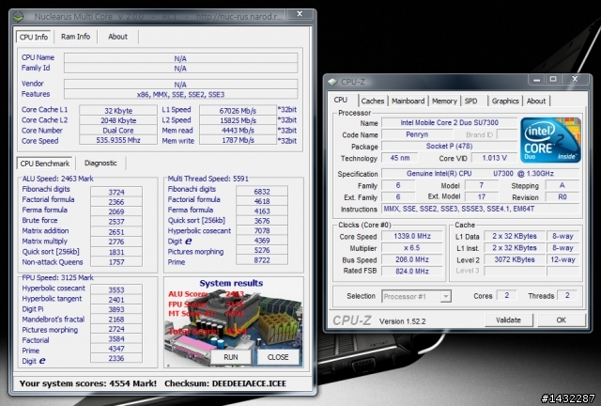This screenshot has width=601, height=406.
Task: Click the Multi Thread Prime score 8722
Action: (x=262, y=259)
